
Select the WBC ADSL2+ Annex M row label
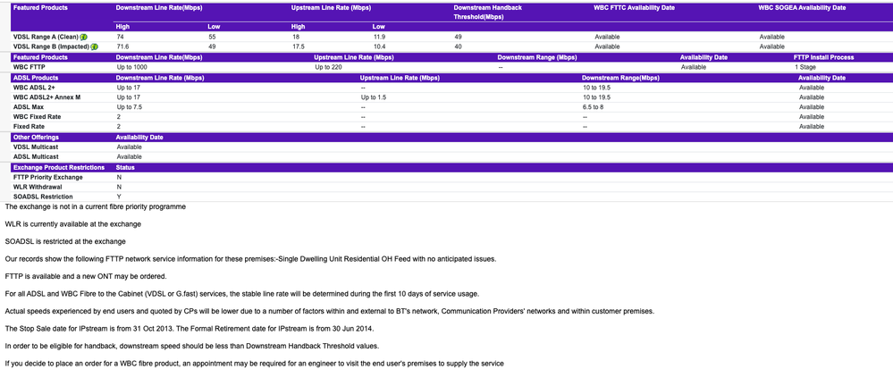46,97
